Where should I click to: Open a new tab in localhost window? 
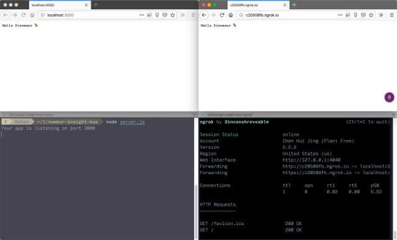(x=96, y=5)
